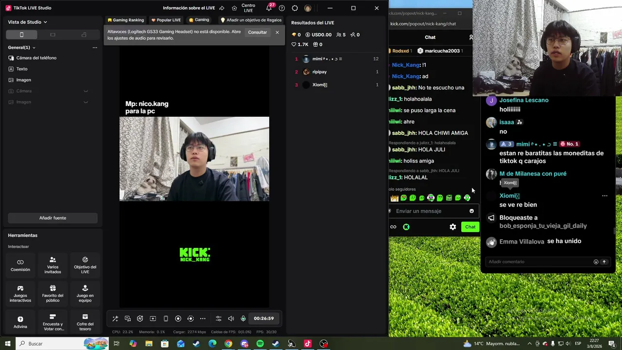622x350 pixels.
Task: Click the phone orientation icon in bottom toolbar
Action: [x=166, y=318]
